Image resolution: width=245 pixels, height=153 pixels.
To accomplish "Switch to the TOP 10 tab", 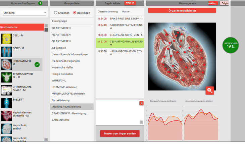I will pyautogui.click(x=130, y=3).
